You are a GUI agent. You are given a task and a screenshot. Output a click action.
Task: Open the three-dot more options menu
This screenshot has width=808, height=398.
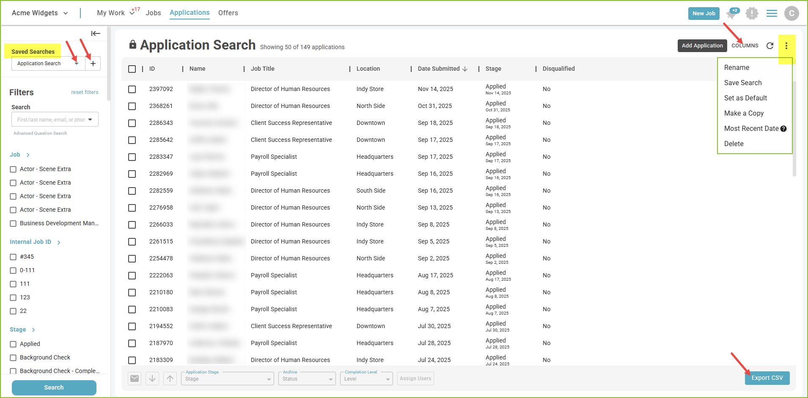click(x=786, y=46)
